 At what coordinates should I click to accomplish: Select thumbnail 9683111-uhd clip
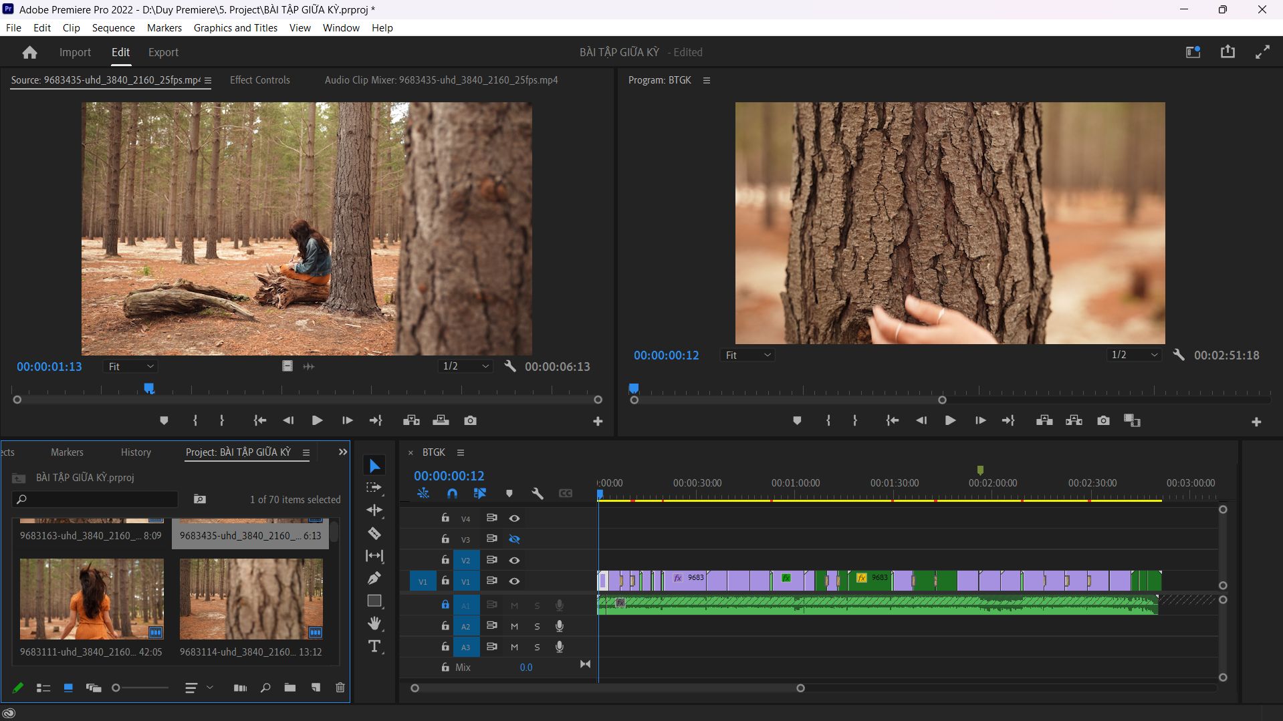point(92,599)
